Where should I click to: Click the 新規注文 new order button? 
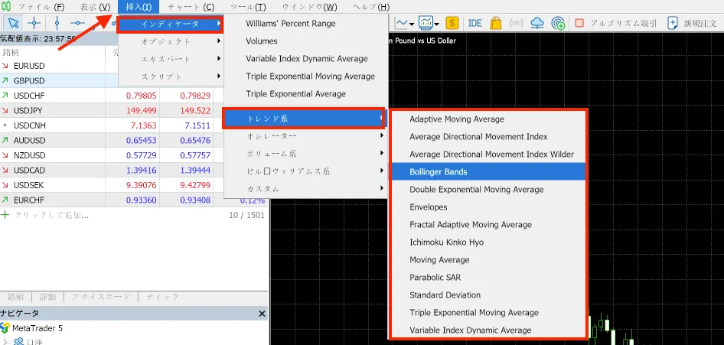point(693,23)
